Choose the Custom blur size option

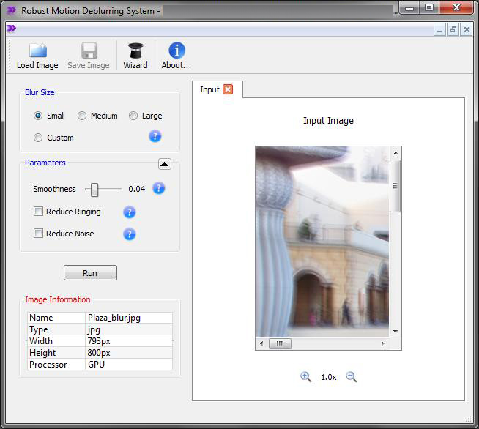[x=38, y=138]
